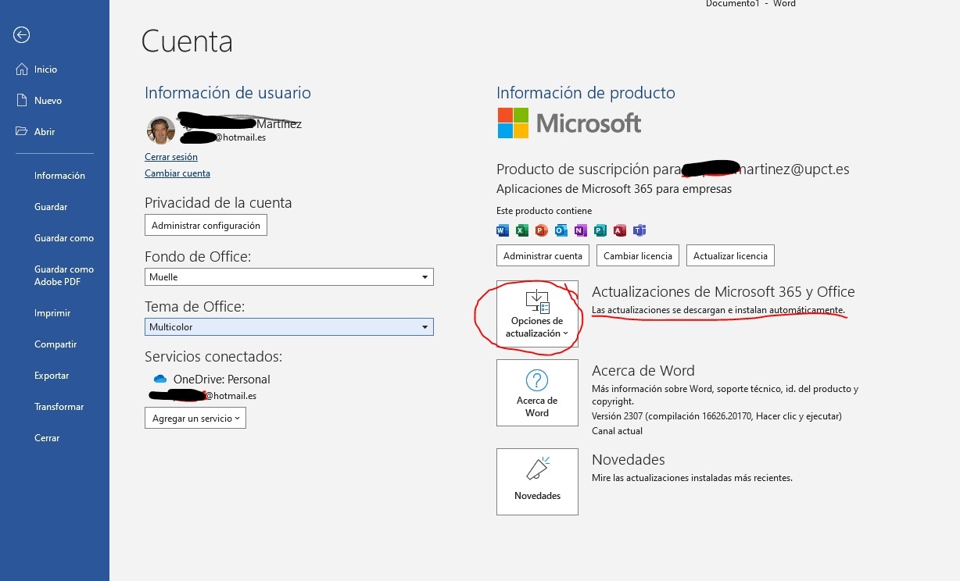
Task: Click 'Aplicaciones de Microsoft 365 para empresas' text
Action: click(x=614, y=189)
